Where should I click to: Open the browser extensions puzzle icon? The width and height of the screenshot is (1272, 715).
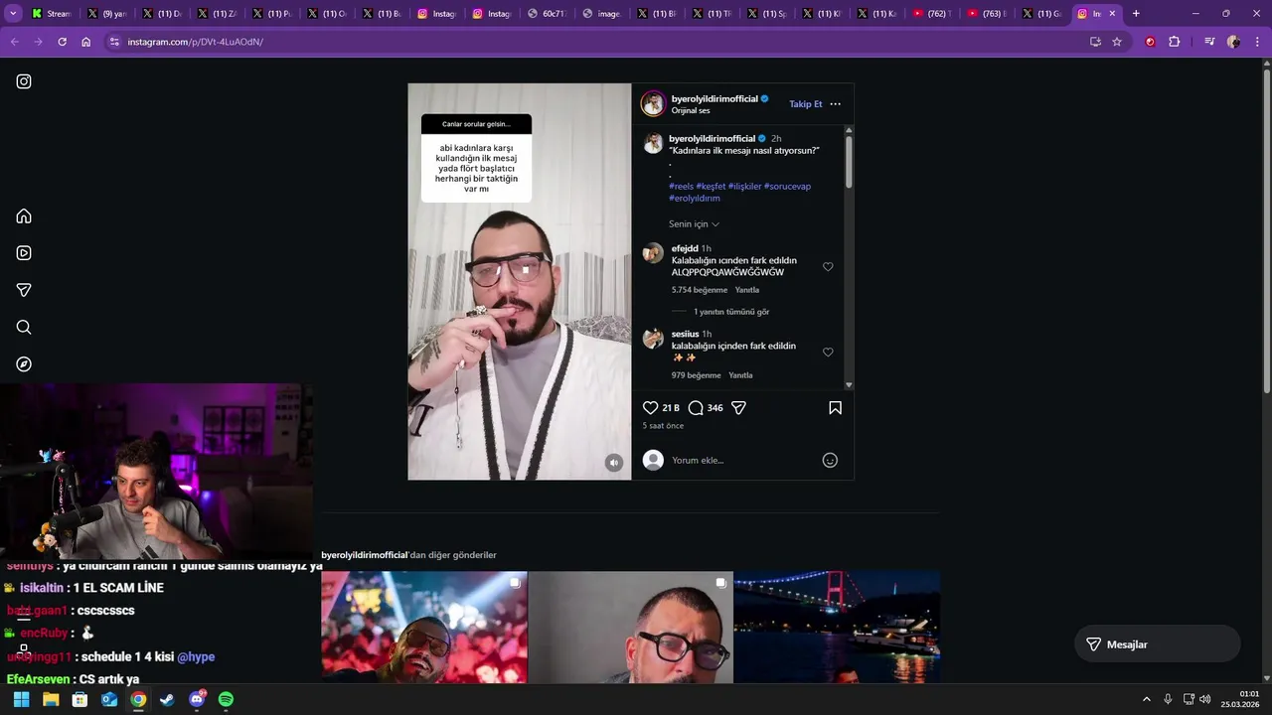[1175, 42]
